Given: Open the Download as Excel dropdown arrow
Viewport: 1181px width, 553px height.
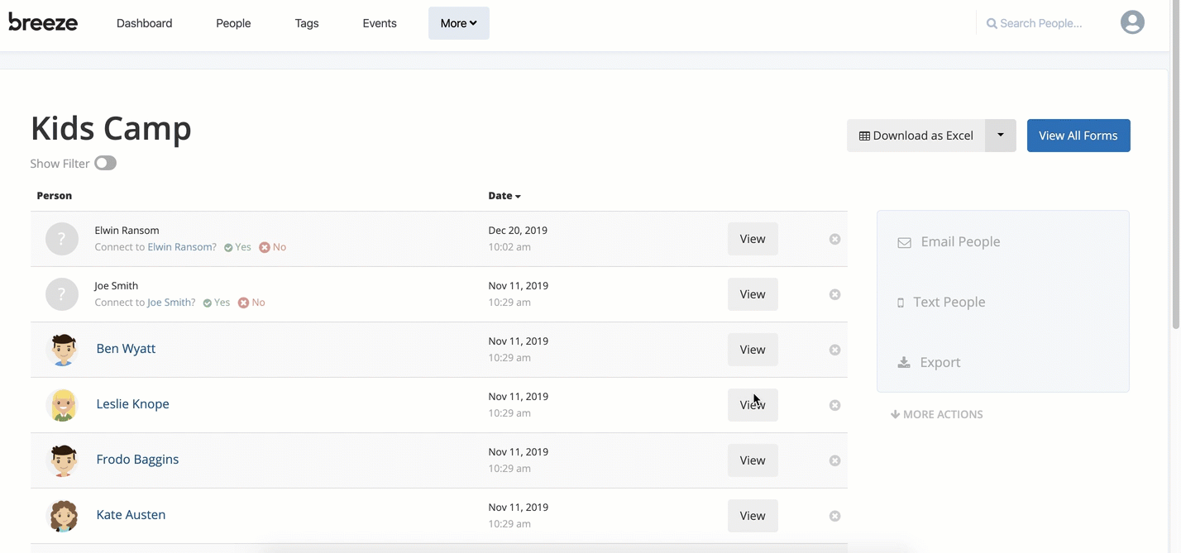Looking at the screenshot, I should 1000,135.
